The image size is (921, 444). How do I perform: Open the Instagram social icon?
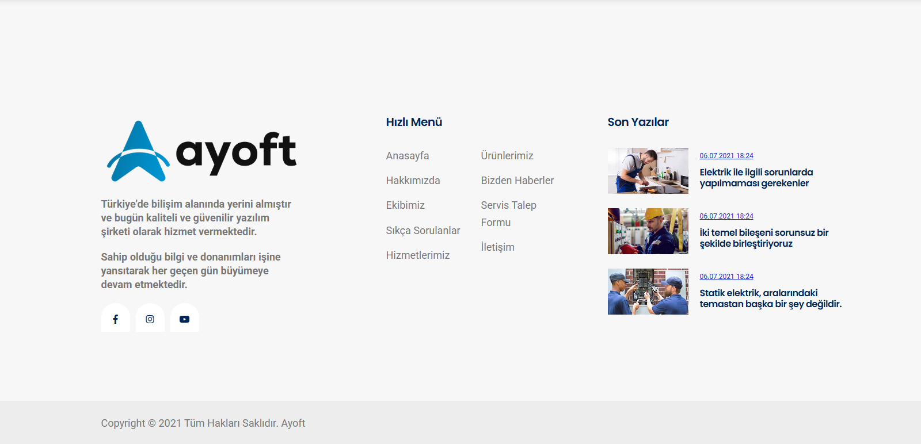click(x=150, y=317)
